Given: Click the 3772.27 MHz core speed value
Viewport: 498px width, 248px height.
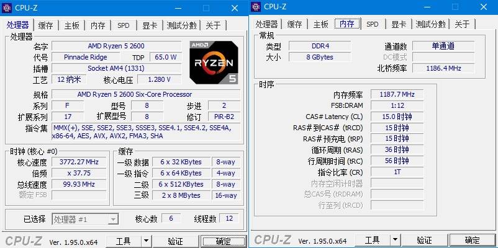Looking at the screenshot, I should pyautogui.click(x=79, y=162).
